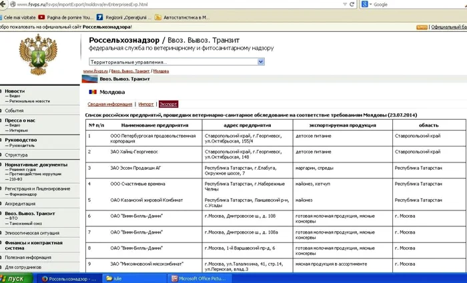This screenshot has height=283, width=467.
Task: Click the browser back arrow button
Action: [x=3, y=4]
